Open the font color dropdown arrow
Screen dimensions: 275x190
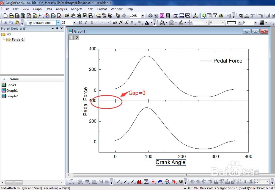[x=151, y=22]
